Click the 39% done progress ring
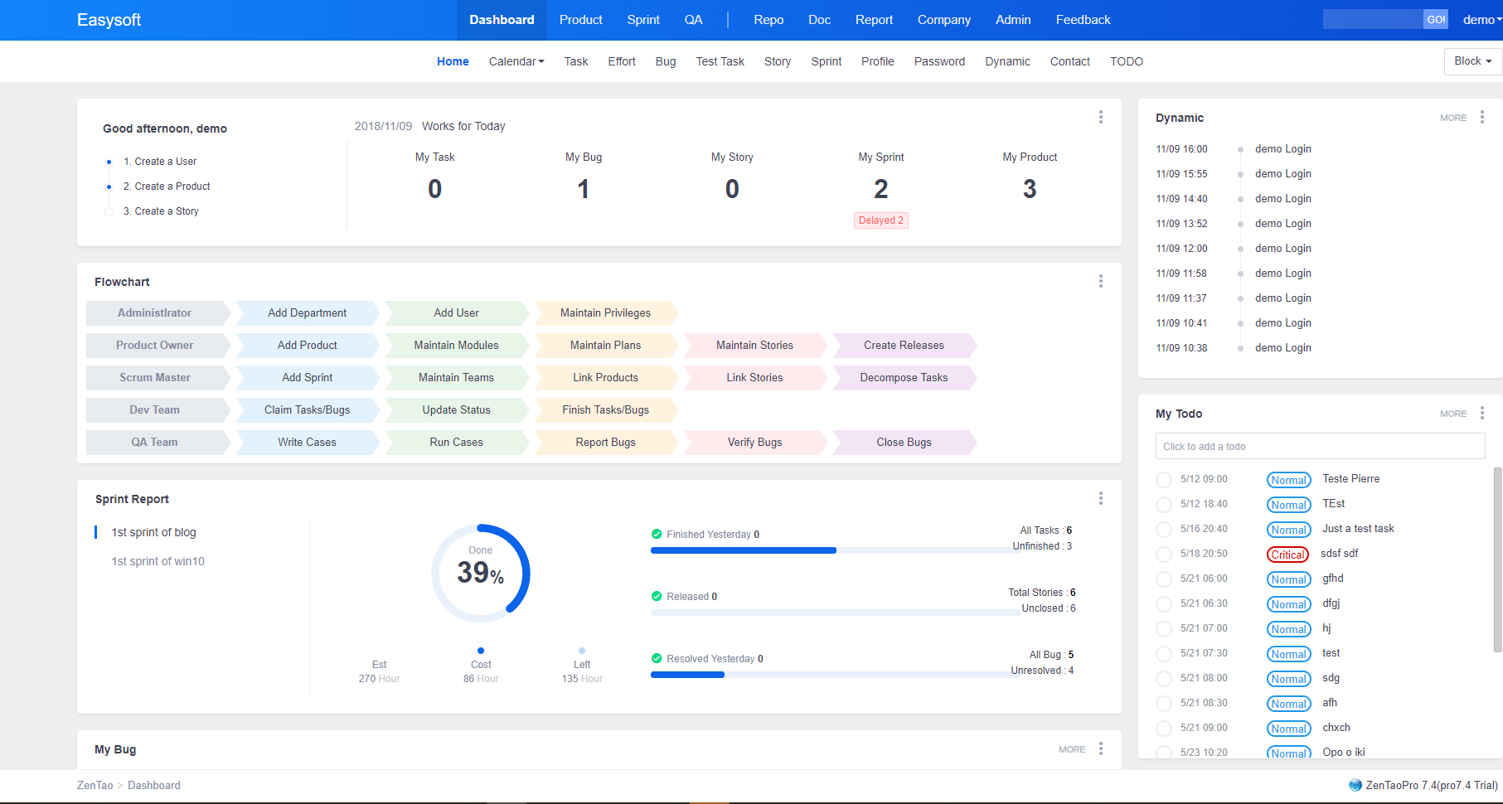The width and height of the screenshot is (1503, 804). [481, 573]
